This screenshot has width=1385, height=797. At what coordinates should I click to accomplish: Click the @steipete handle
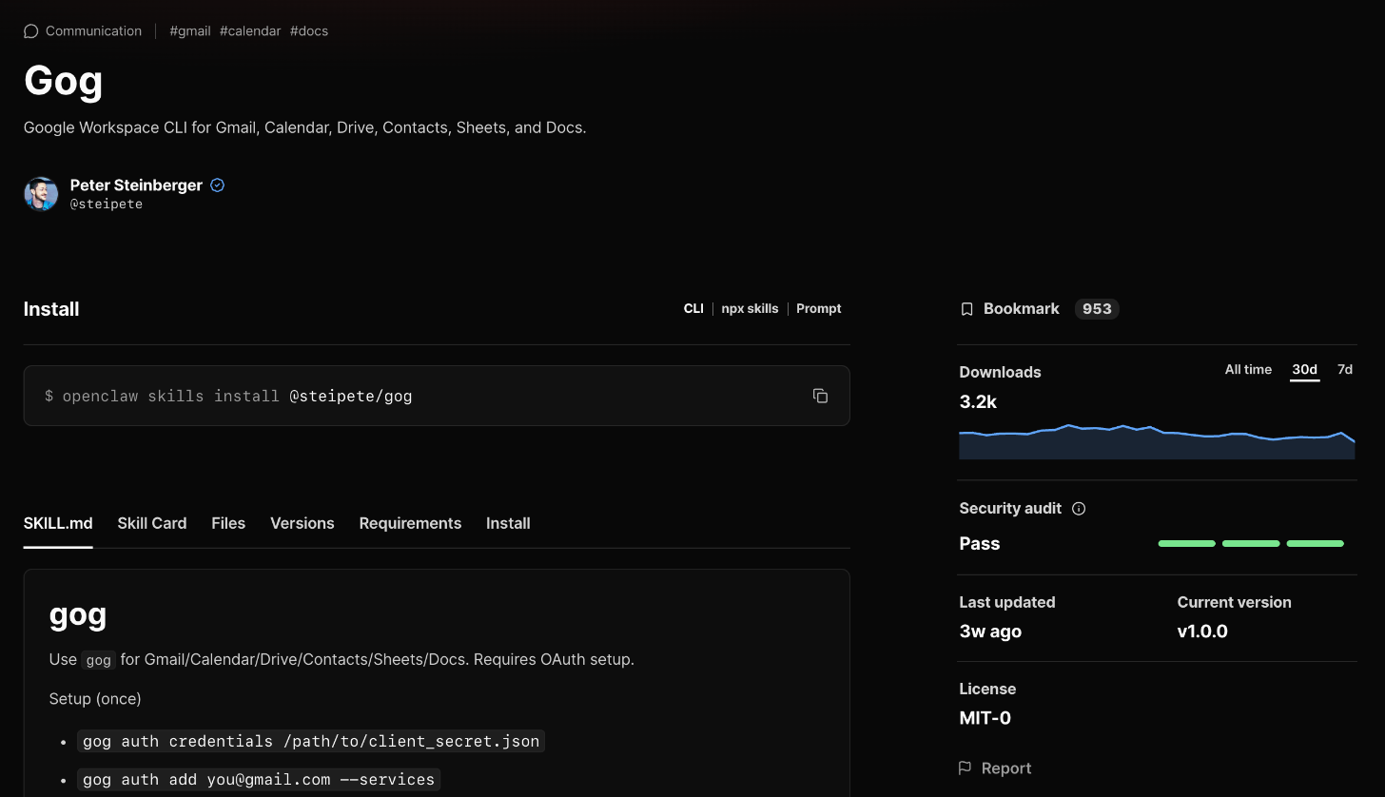107,204
